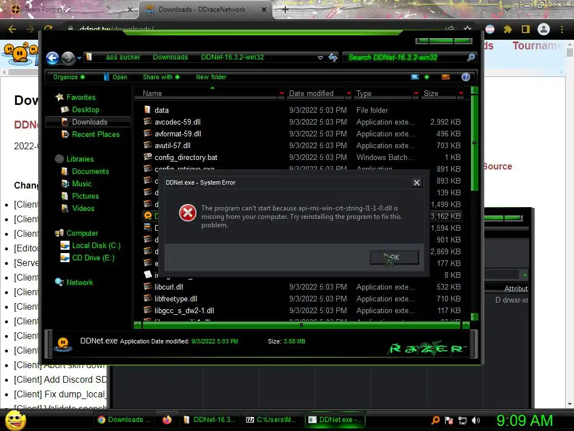Change the view with the view icon
The height and width of the screenshot is (431, 574).
pyautogui.click(x=415, y=77)
